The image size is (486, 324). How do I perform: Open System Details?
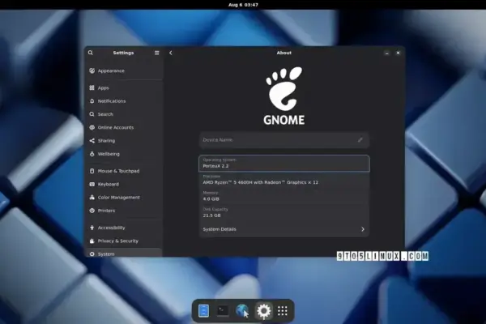click(x=284, y=229)
